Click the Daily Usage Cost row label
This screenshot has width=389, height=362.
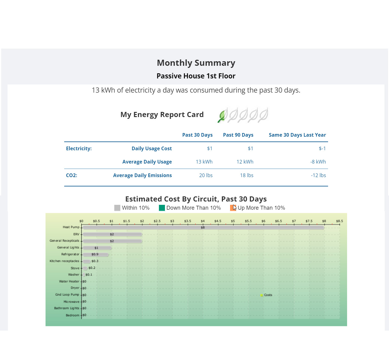click(151, 148)
